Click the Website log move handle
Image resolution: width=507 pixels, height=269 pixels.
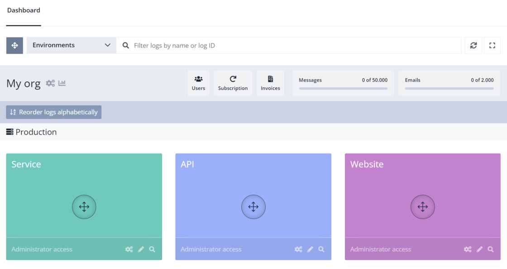(x=423, y=207)
